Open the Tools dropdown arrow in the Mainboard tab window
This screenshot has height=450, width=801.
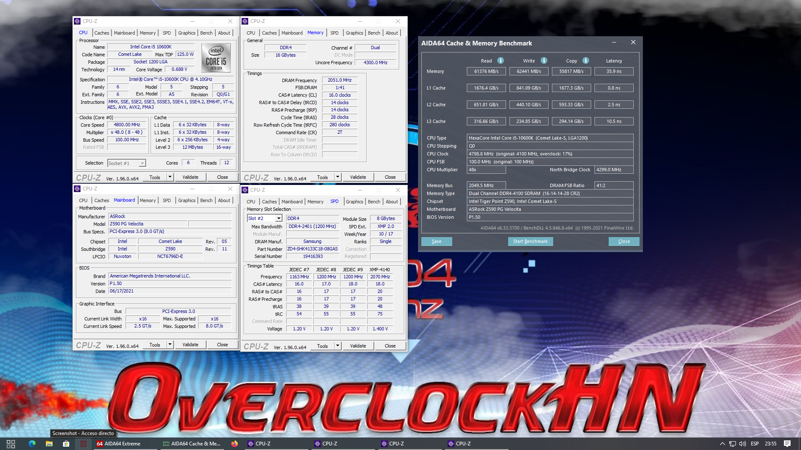pos(170,345)
